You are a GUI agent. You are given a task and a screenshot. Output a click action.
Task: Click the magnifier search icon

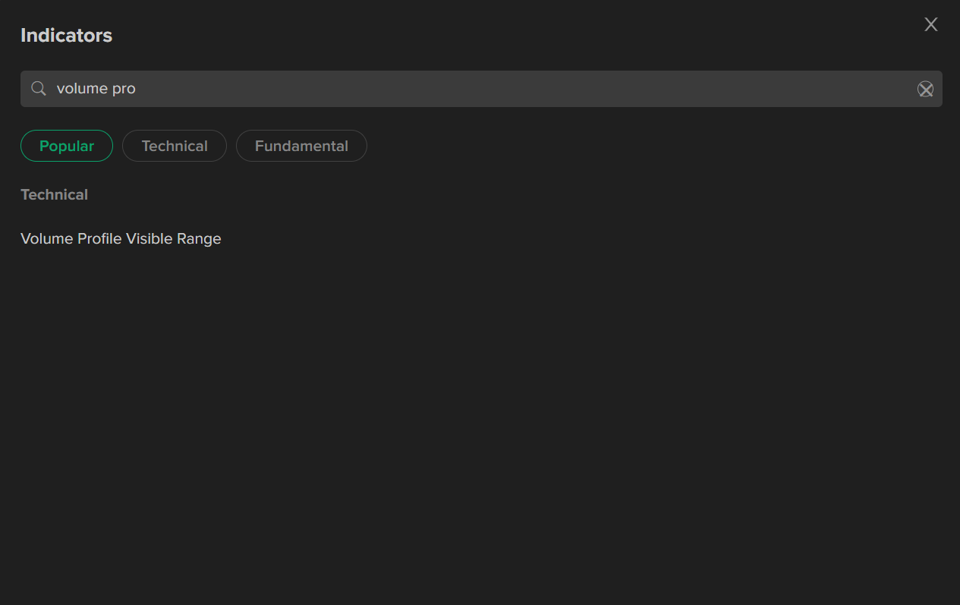[x=39, y=89]
